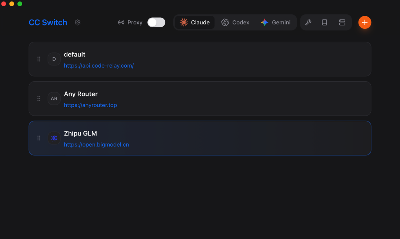The height and width of the screenshot is (239, 400).
Task: Open the wrench tools icon
Action: point(308,23)
